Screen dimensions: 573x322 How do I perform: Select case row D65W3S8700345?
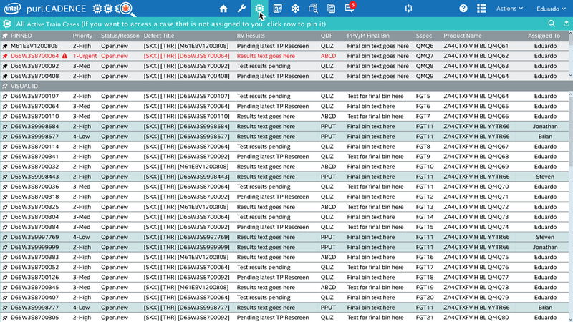point(284,288)
